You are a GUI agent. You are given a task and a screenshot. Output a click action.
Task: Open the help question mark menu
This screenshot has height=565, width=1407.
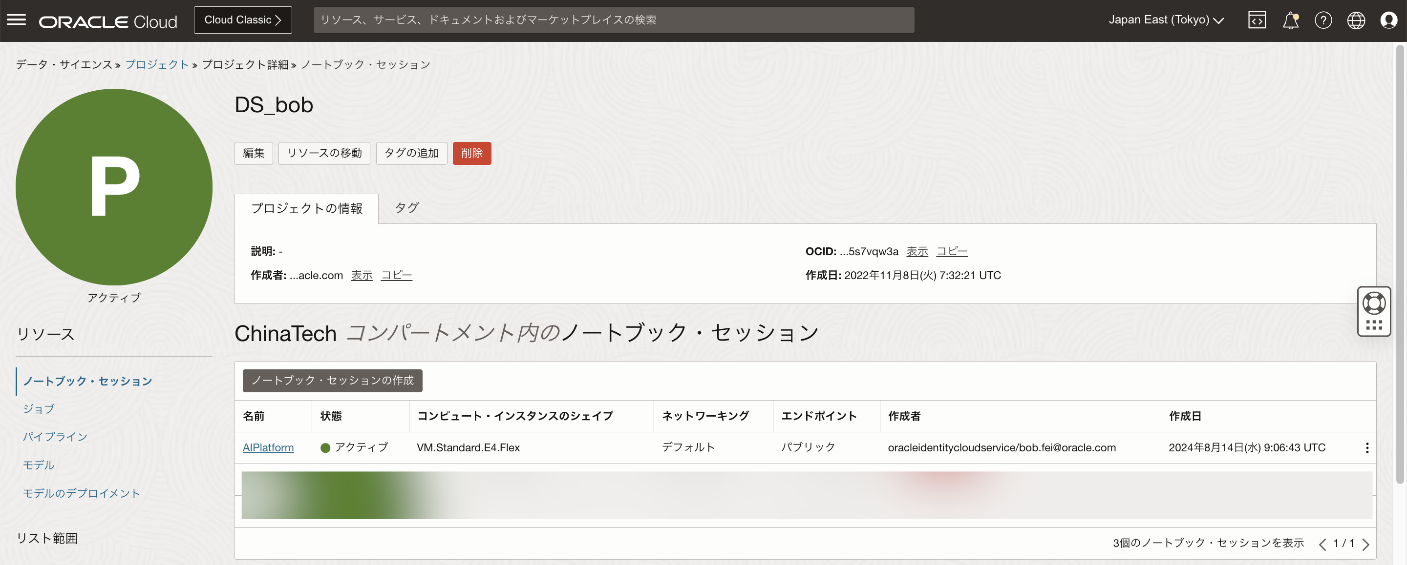[x=1323, y=20]
